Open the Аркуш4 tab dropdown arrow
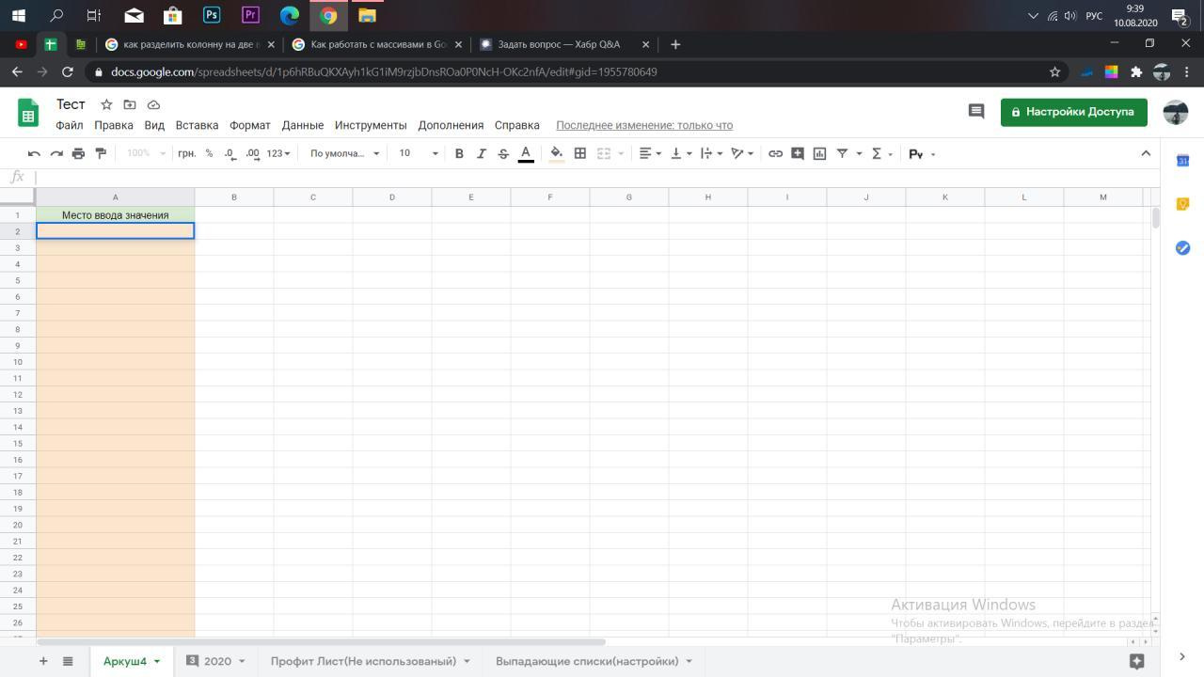This screenshot has height=677, width=1204. coord(157,661)
